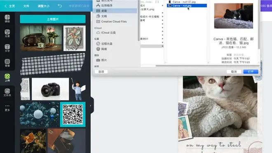Click 打开 to open selected file
This screenshot has height=153, width=272.
pyautogui.click(x=251, y=71)
